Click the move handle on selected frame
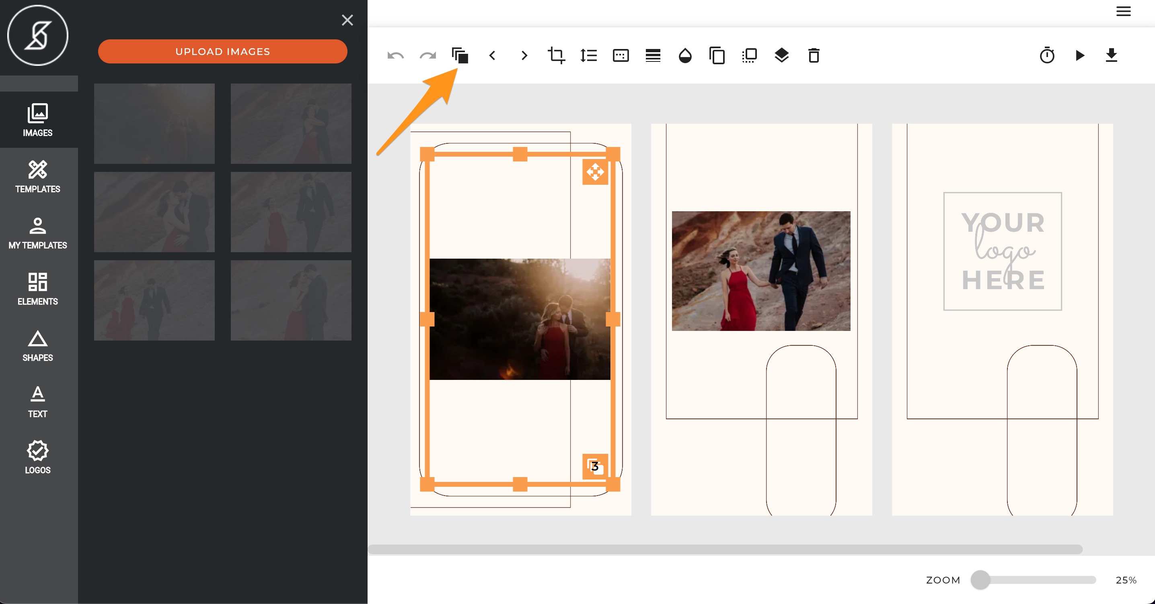Screen dimensions: 1155x604 pos(595,172)
